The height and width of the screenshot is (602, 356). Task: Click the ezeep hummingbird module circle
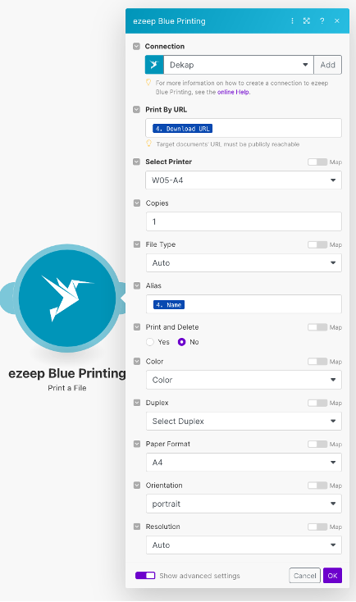(67, 298)
